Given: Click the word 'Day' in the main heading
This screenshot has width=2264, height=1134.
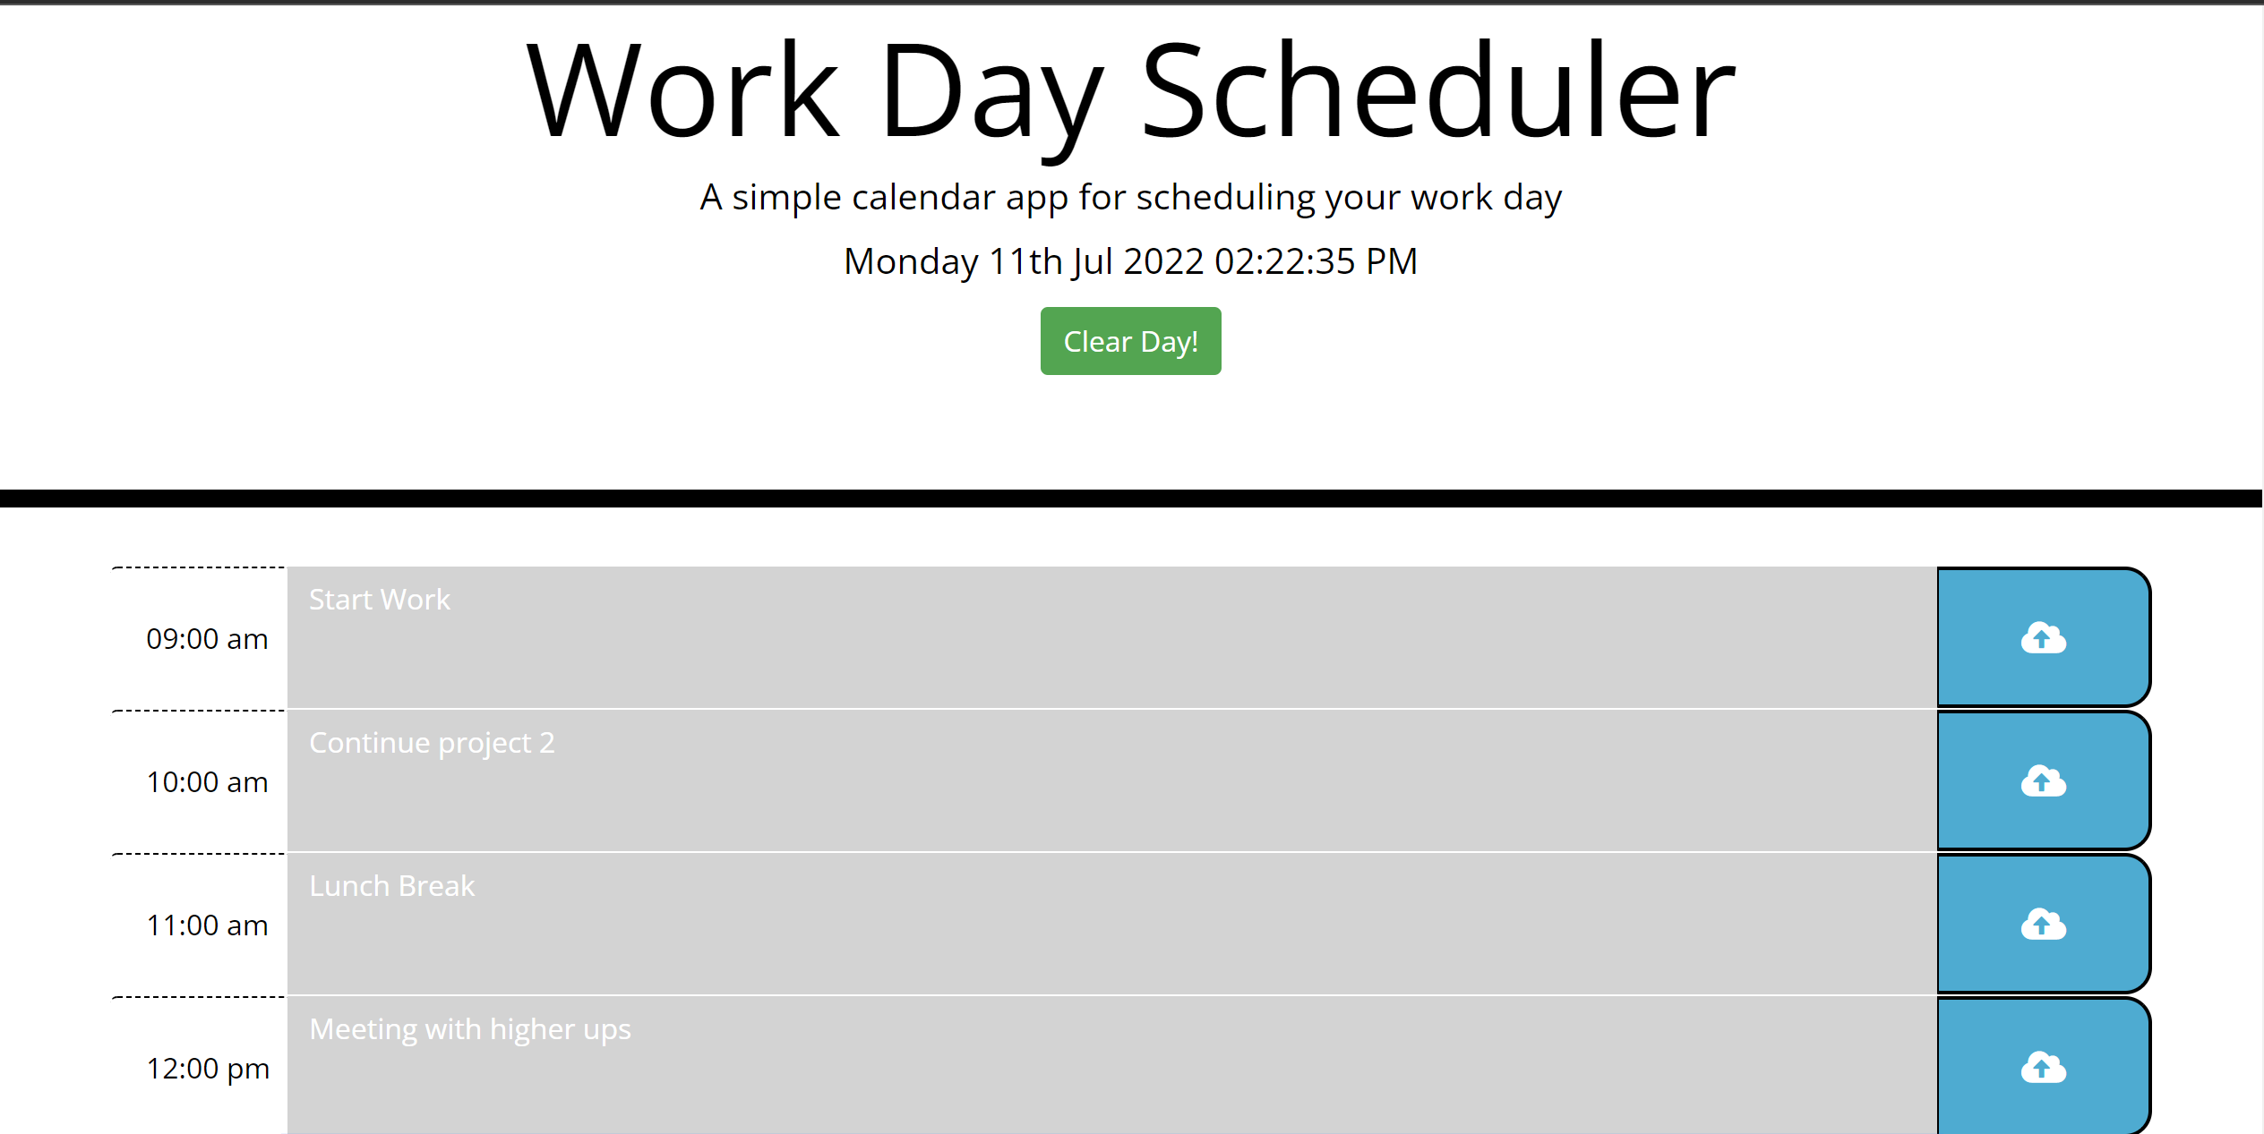Looking at the screenshot, I should pos(989,91).
